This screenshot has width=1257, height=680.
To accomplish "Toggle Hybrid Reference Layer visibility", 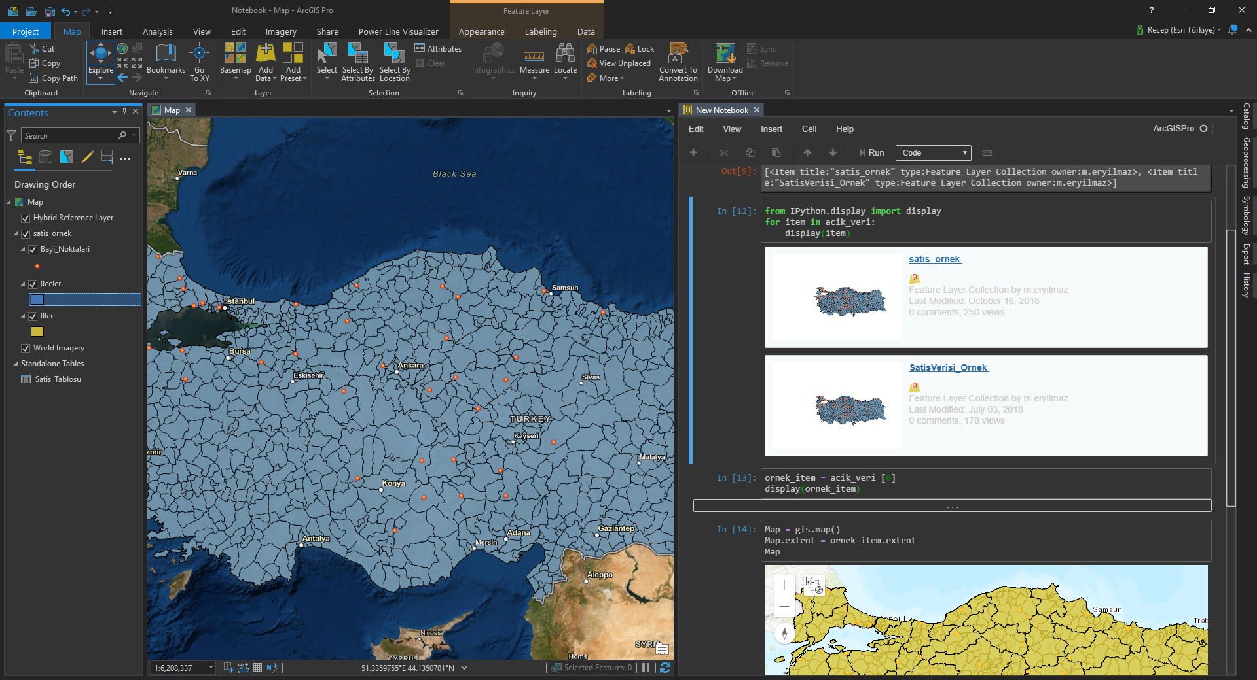I will pyautogui.click(x=26, y=218).
